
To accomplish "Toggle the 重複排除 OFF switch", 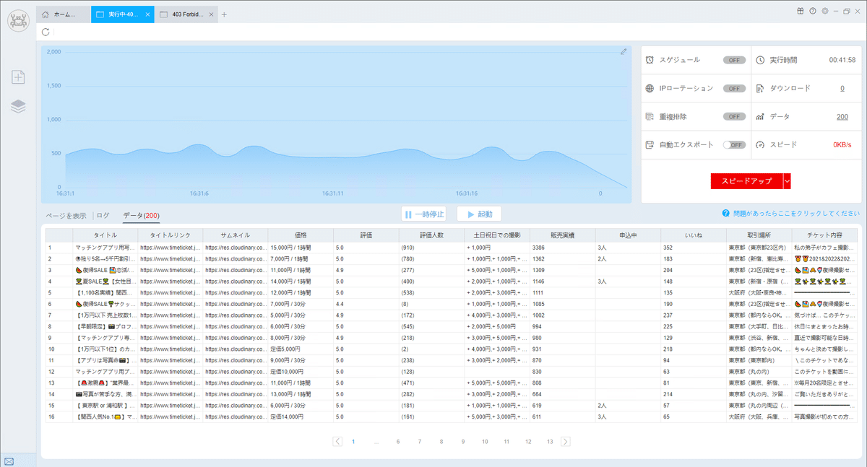I will [734, 116].
